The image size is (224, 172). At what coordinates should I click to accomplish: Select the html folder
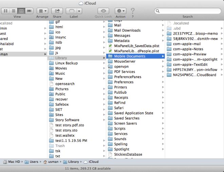(76, 27)
